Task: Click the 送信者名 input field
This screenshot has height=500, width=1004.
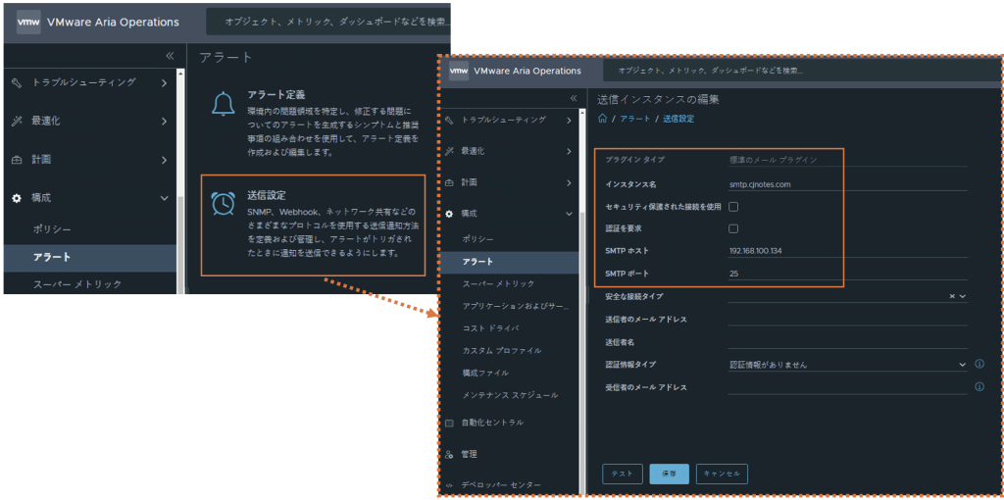Action: 848,342
